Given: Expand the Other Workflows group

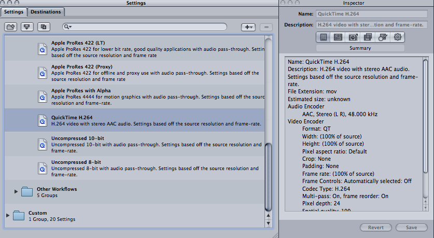Looking at the screenshot, I should point(16,191).
